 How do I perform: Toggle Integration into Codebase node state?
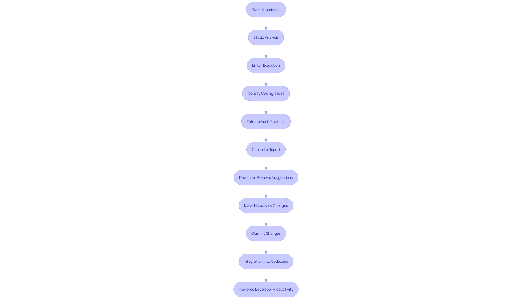[266, 261]
